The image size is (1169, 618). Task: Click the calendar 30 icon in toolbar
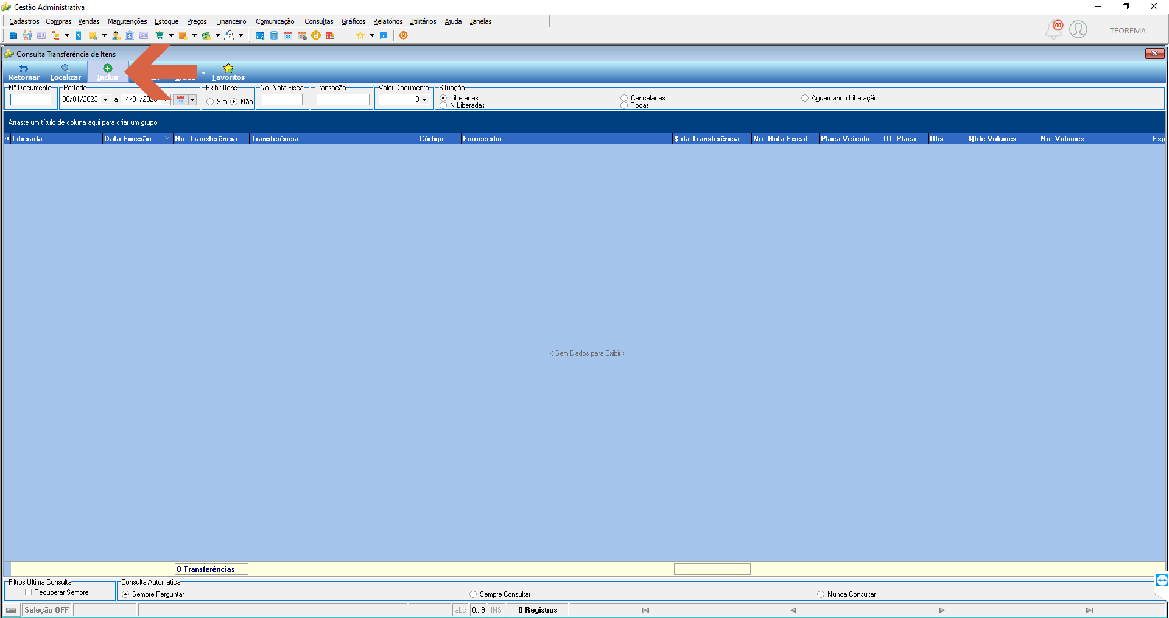pyautogui.click(x=288, y=35)
